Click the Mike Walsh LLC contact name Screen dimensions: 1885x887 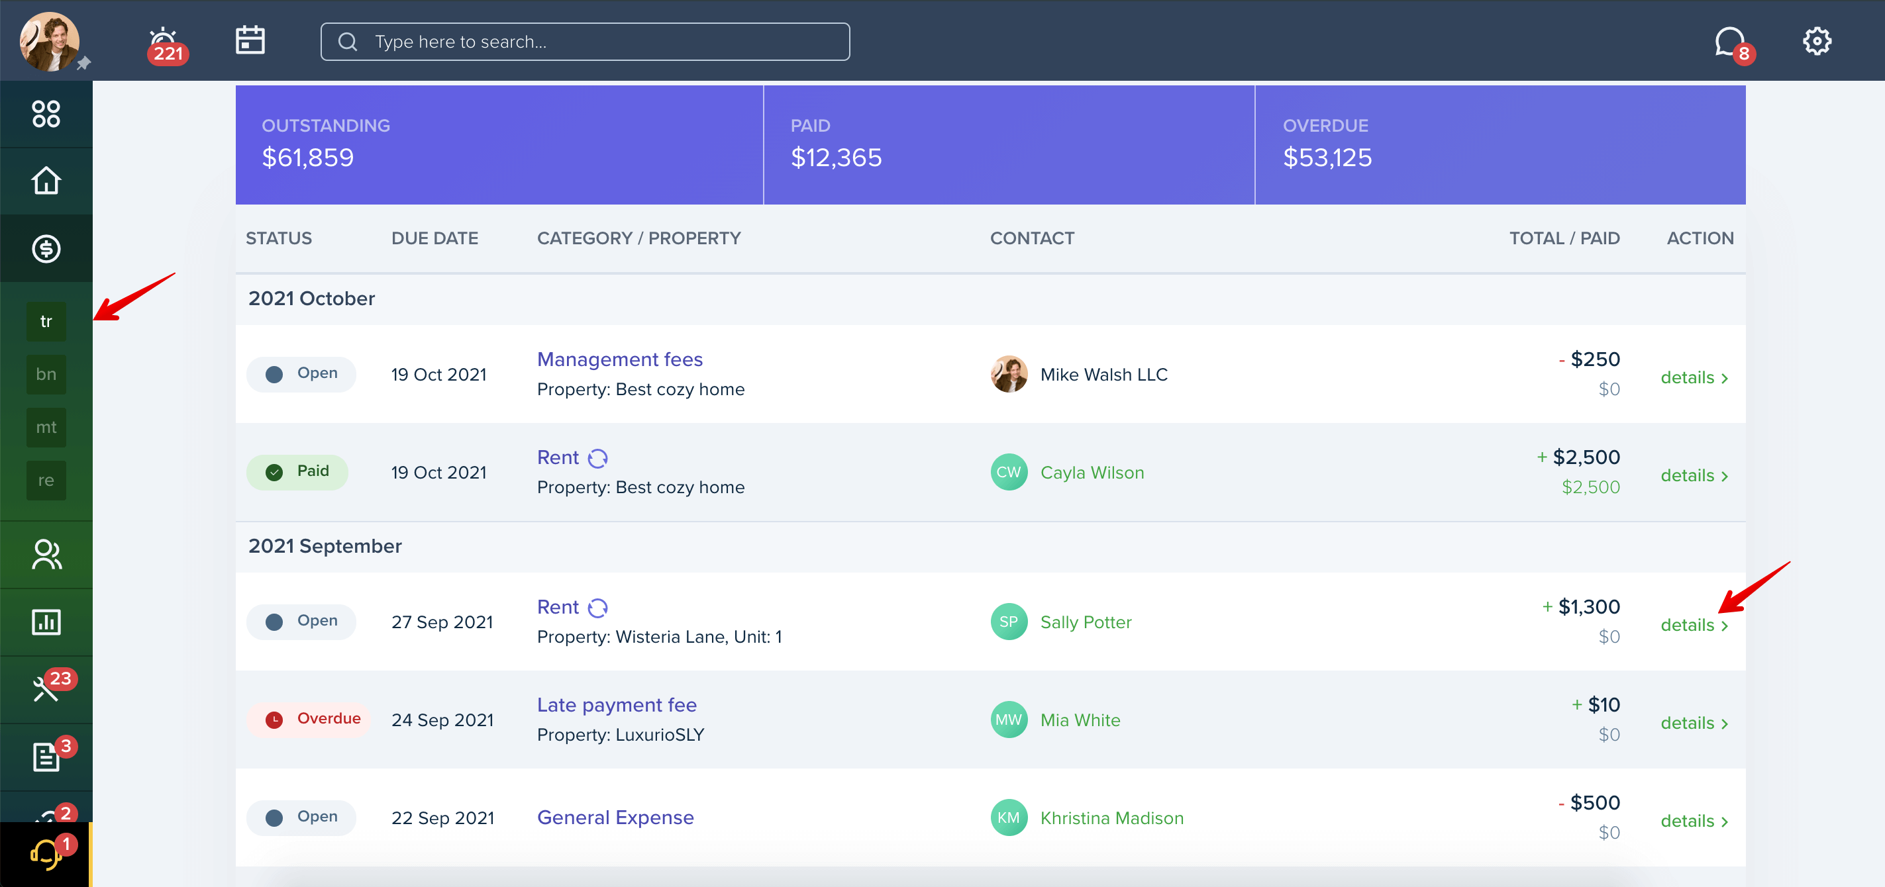1103,375
